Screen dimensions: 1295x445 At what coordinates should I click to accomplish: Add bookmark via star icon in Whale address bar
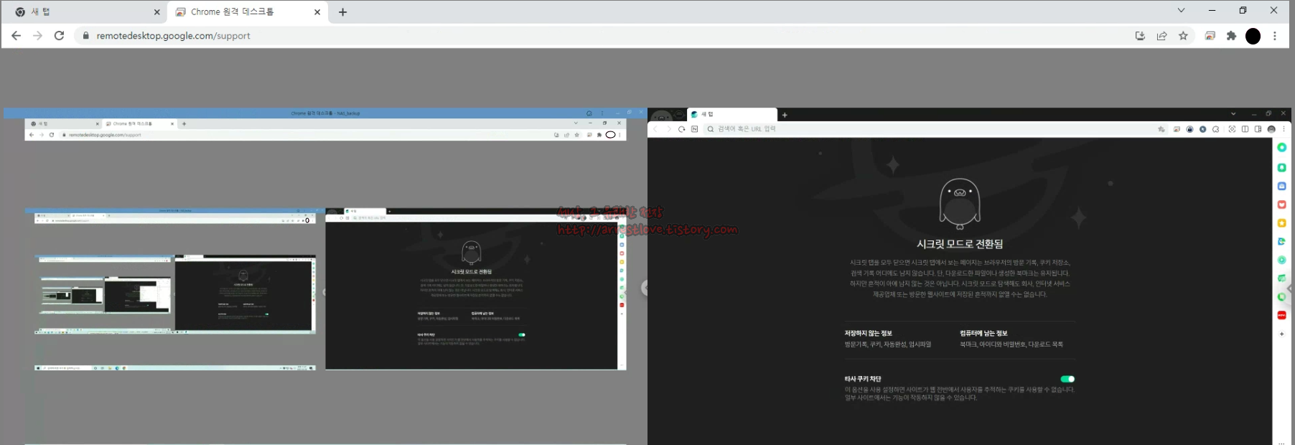(1161, 129)
